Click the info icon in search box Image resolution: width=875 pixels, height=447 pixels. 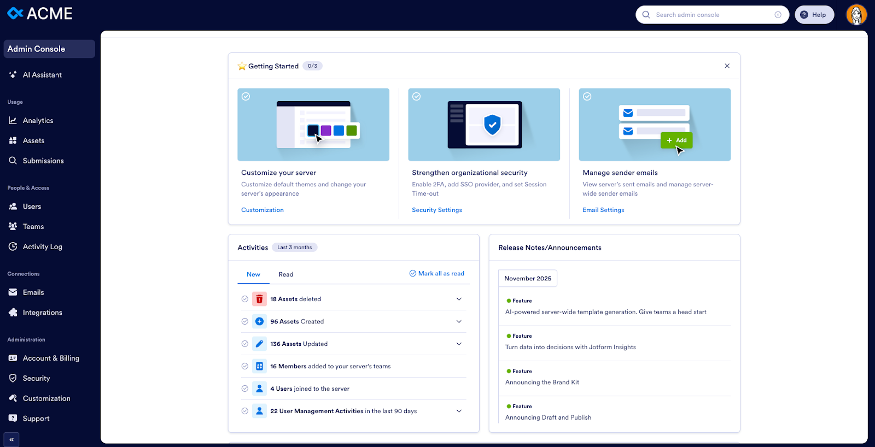pyautogui.click(x=778, y=15)
